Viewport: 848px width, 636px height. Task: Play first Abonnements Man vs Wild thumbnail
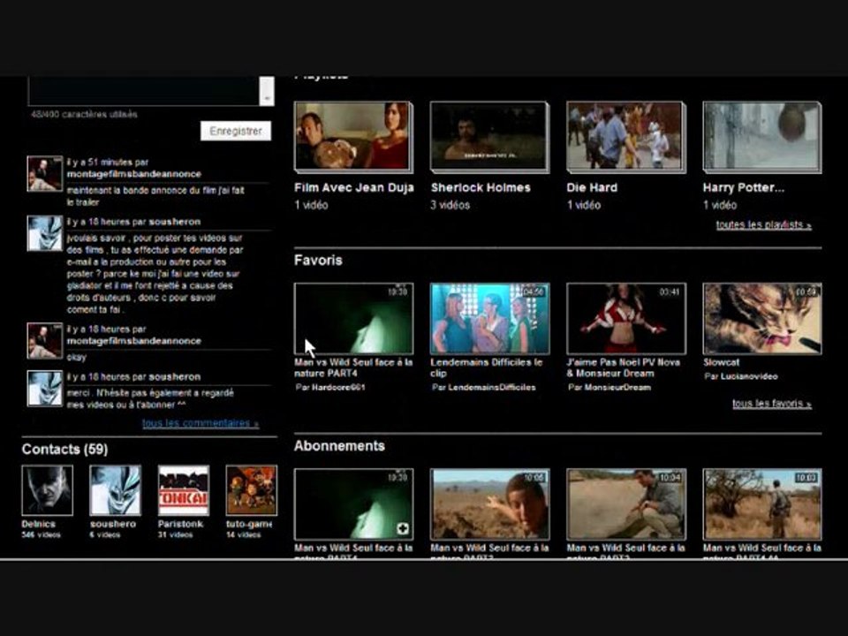353,504
